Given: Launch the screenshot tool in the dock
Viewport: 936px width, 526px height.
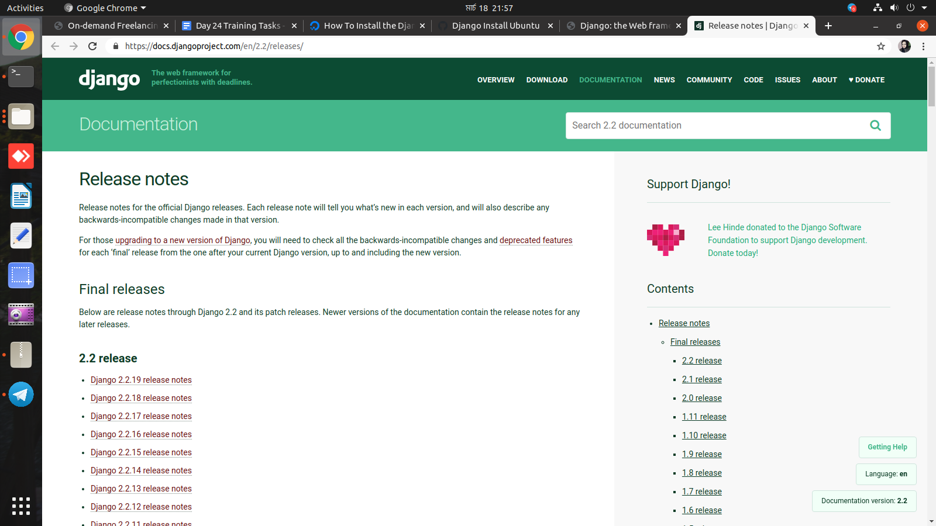Looking at the screenshot, I should [21, 275].
